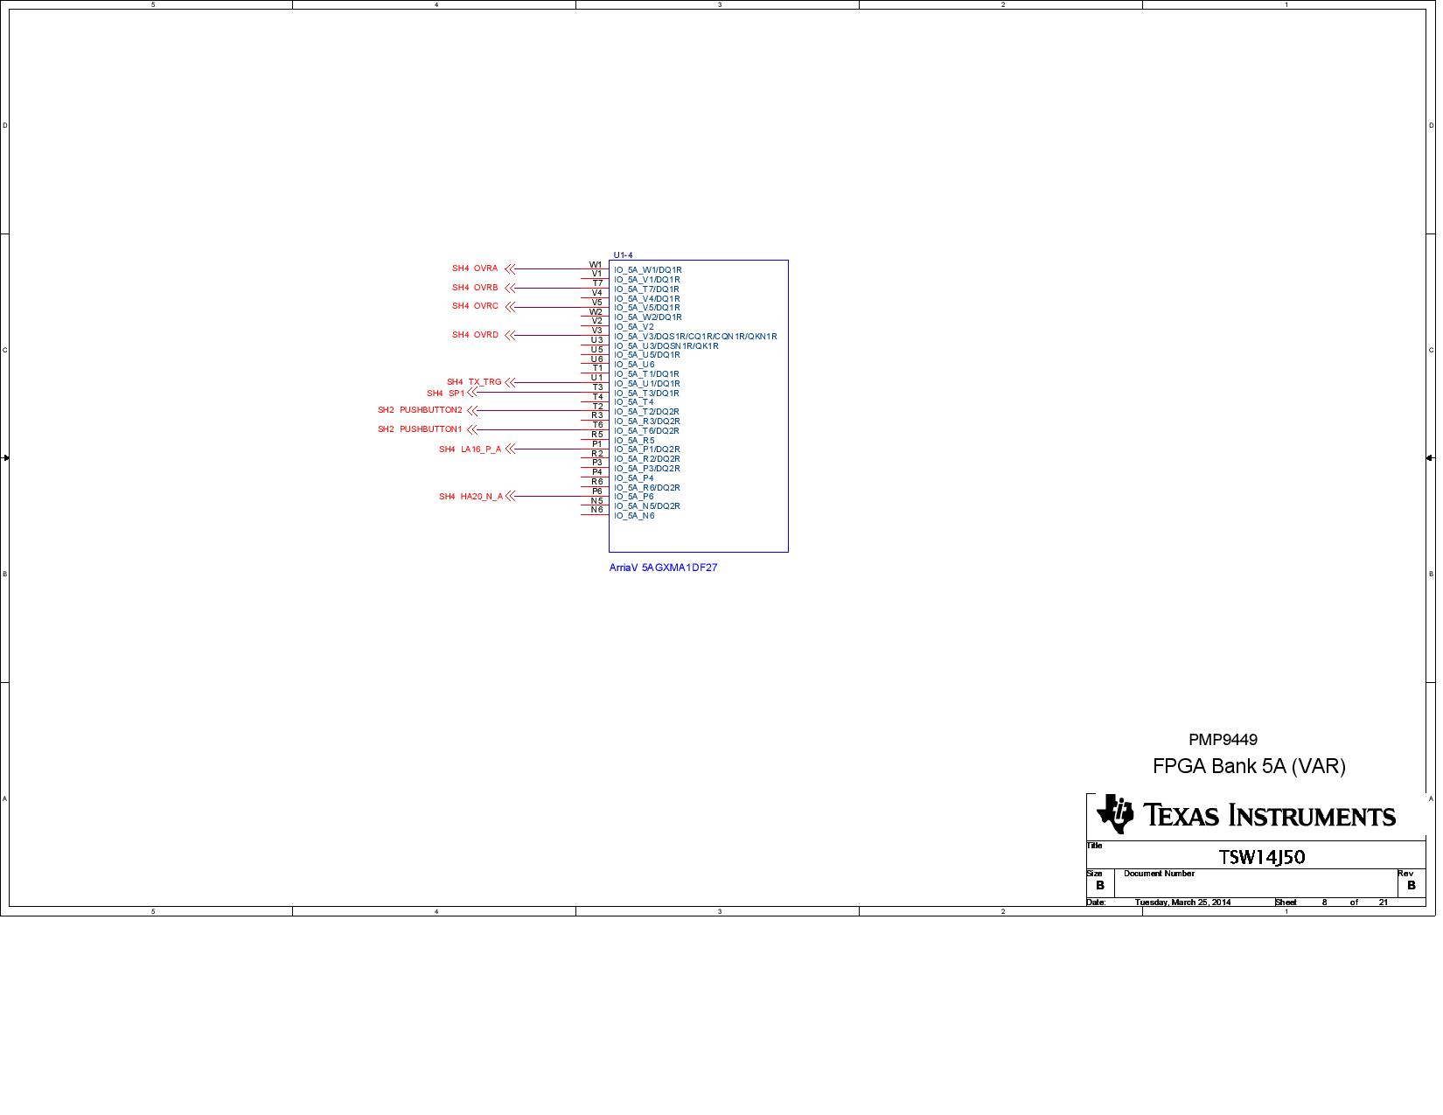The width and height of the screenshot is (1443, 1115).
Task: Click the PUSHBUTTON2 connector arrow
Action: click(x=472, y=411)
